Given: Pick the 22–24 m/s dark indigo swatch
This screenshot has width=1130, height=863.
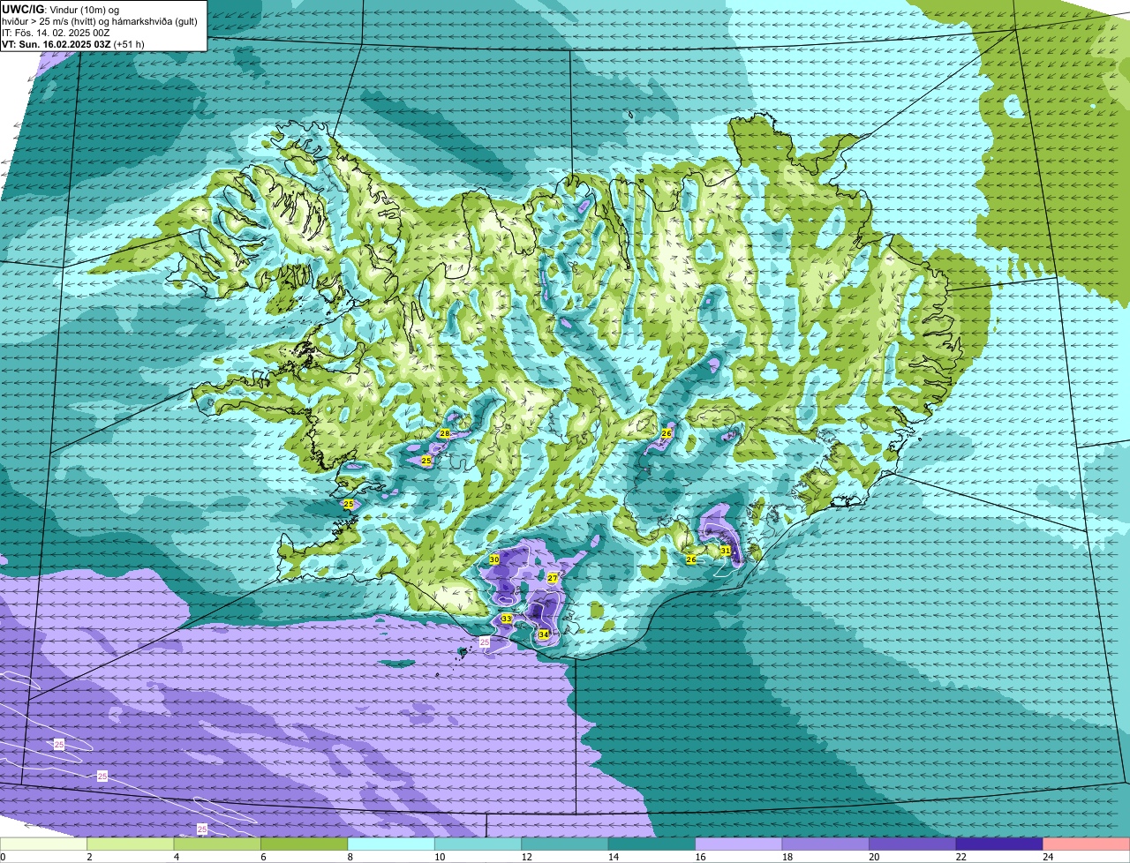Looking at the screenshot, I should [x=999, y=844].
